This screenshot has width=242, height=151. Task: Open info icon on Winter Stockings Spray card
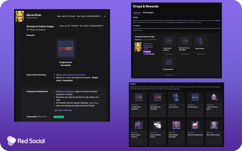[x=202, y=133]
